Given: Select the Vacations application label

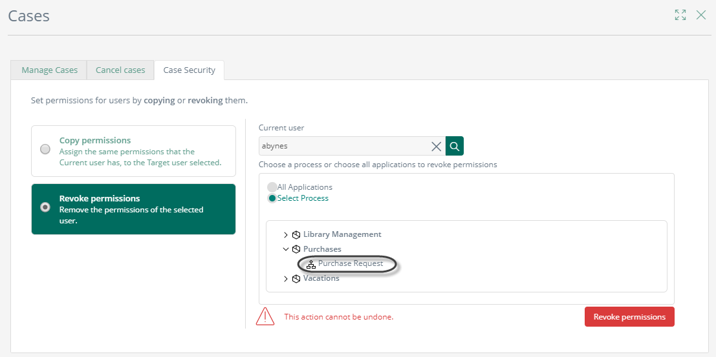Looking at the screenshot, I should pos(321,278).
